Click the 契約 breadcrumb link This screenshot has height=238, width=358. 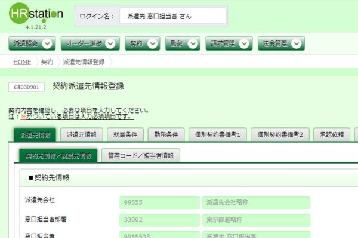[47, 62]
